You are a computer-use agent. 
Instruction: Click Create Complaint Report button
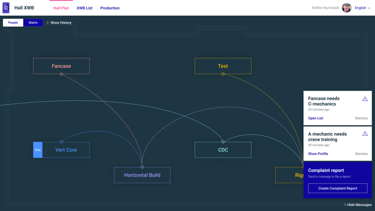(x=337, y=188)
